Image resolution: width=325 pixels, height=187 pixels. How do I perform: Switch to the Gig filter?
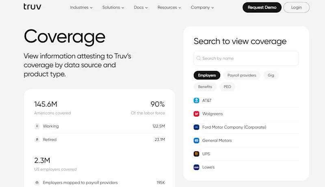point(271,75)
